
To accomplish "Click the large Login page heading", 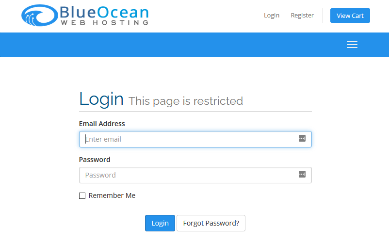I will click(101, 99).
